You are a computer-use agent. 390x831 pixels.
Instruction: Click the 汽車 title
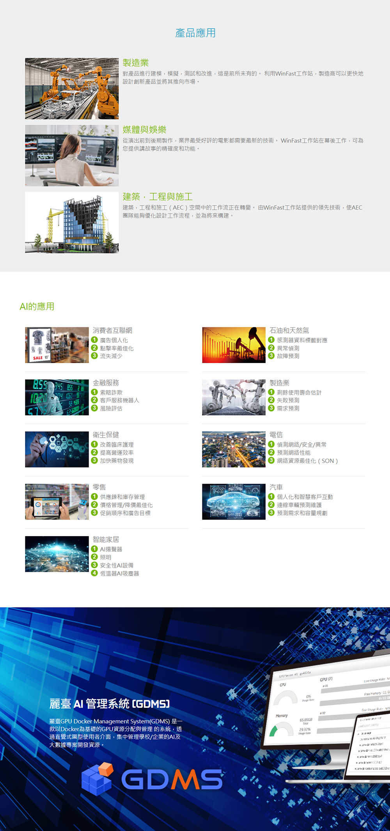point(276,487)
